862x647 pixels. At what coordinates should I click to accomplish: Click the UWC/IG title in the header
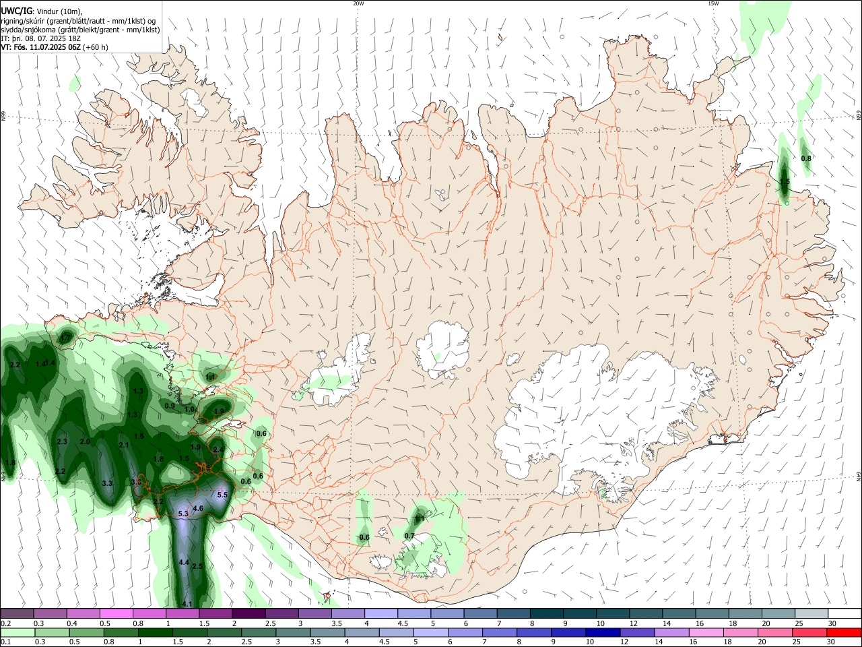(x=16, y=11)
